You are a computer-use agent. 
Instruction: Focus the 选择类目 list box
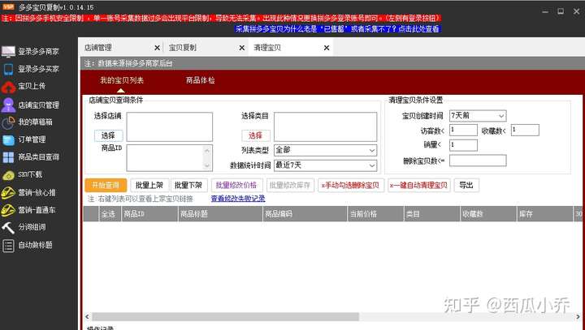pos(325,127)
